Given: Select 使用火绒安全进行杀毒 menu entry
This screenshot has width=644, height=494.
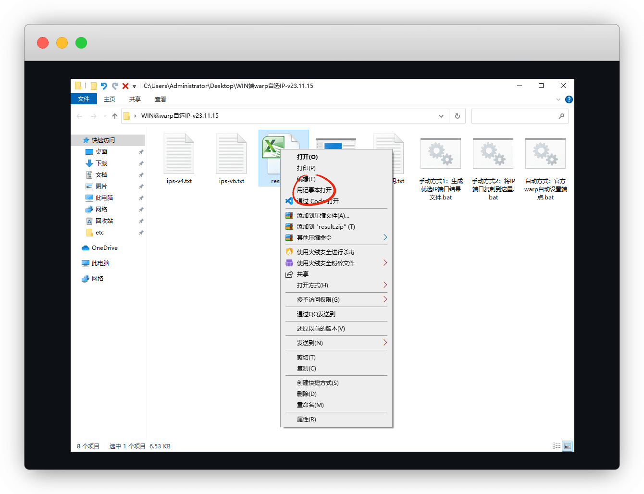Looking at the screenshot, I should pyautogui.click(x=325, y=252).
